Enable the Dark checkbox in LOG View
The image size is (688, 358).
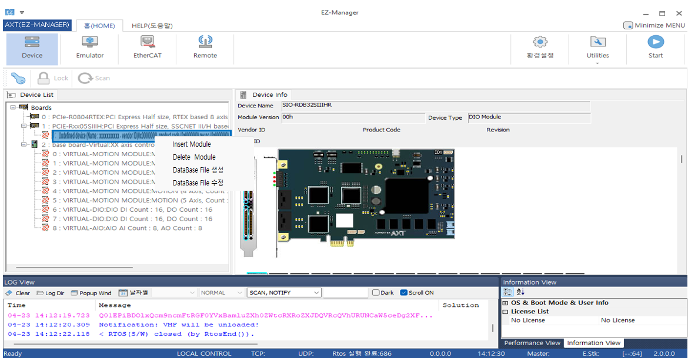376,293
